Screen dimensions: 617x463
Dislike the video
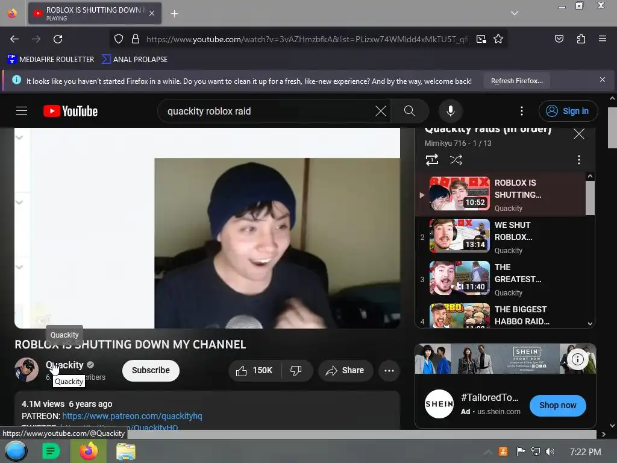coord(296,371)
